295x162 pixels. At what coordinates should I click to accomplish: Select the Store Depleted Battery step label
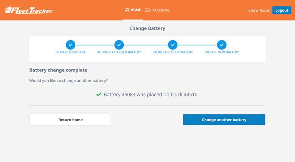point(173,52)
